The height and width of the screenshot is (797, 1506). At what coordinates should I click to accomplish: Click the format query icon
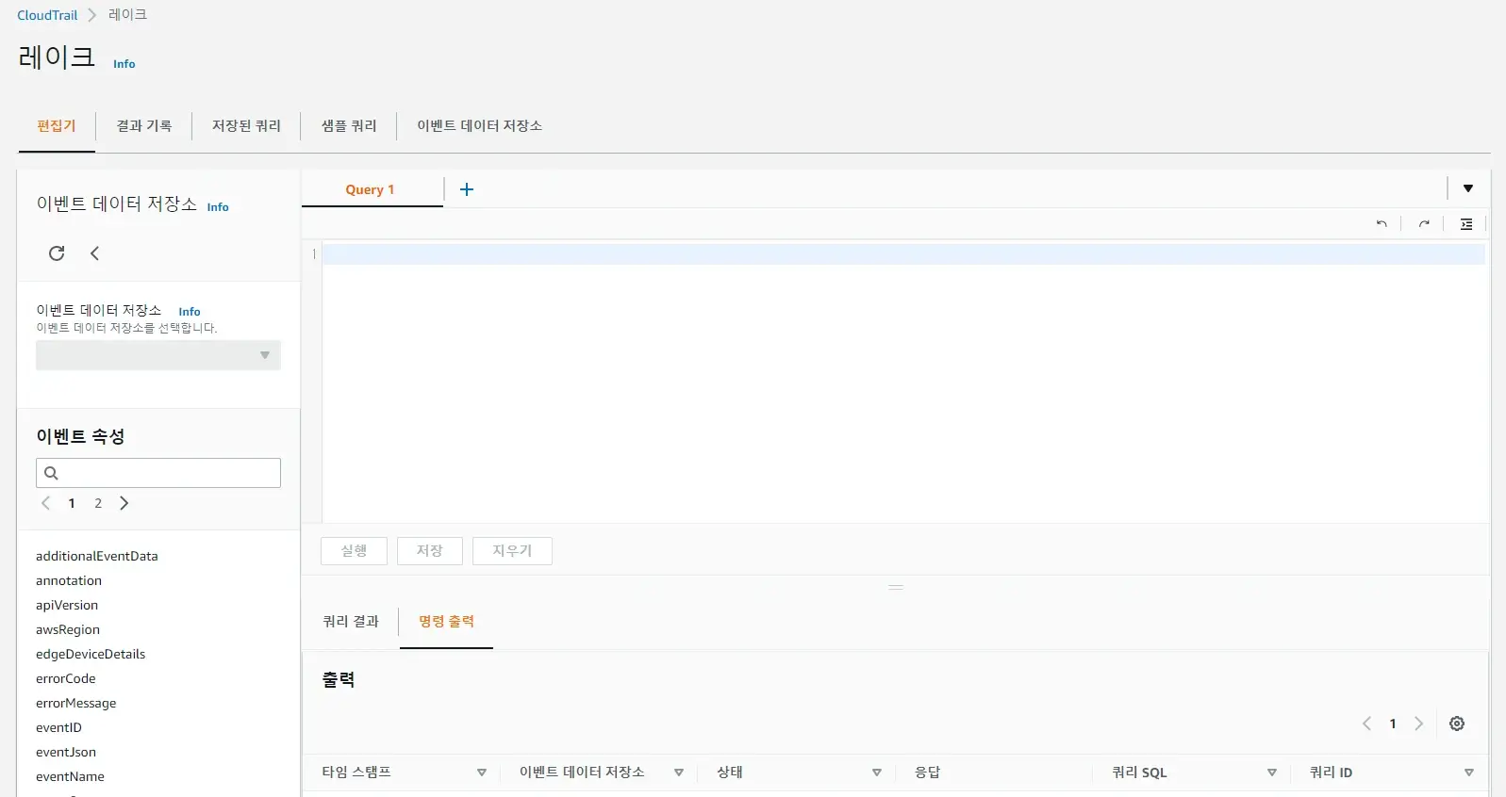(1466, 224)
